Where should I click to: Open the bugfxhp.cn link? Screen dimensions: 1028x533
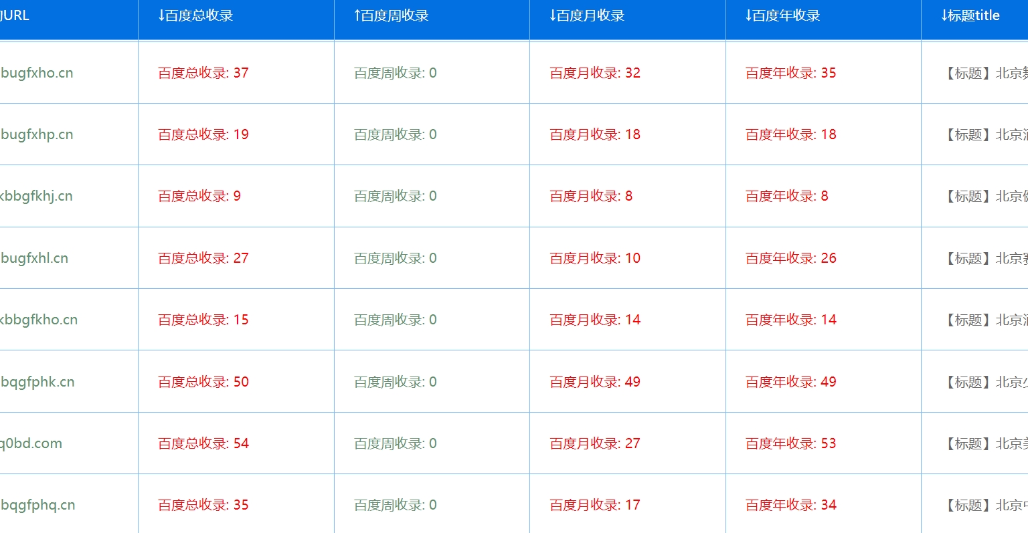(37, 134)
